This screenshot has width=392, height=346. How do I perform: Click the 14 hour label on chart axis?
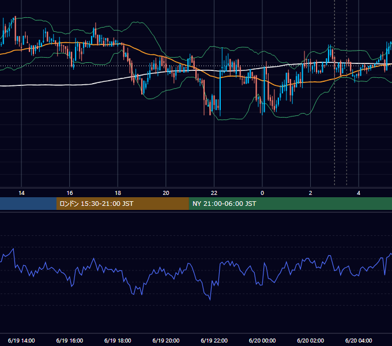21,193
